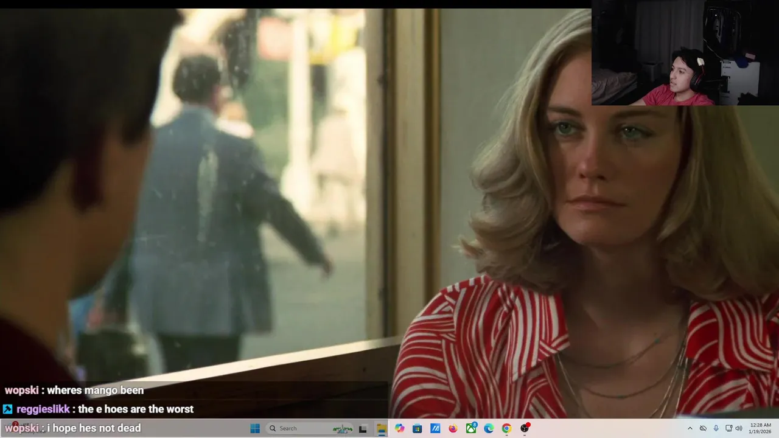Click chat message 'the e hoes are the worst'
Screen dimensions: 779x438
[136, 409]
